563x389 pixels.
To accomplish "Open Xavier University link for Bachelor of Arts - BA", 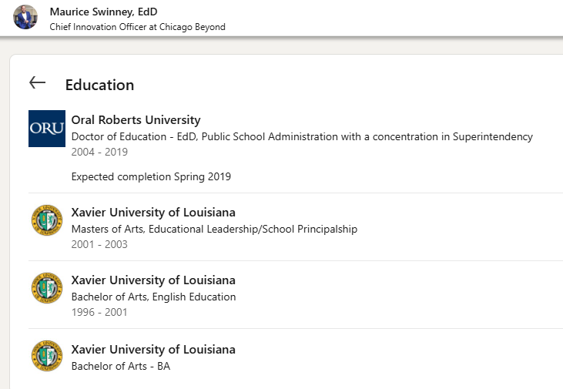I will [153, 350].
